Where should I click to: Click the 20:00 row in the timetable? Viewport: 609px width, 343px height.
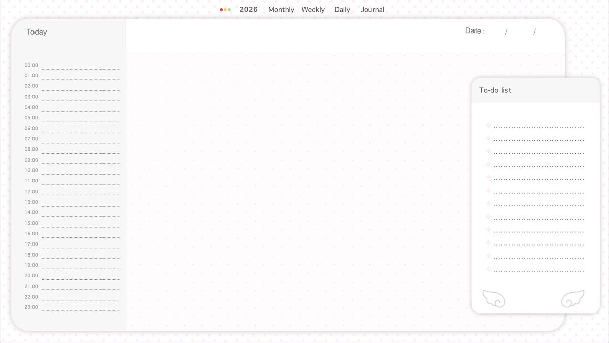tap(72, 276)
